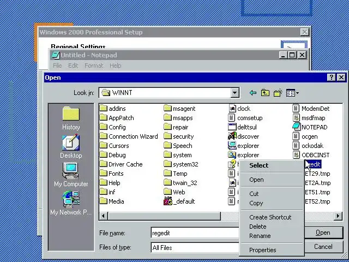349x262 pixels.
Task: Select the discover file
Action: pyautogui.click(x=244, y=136)
